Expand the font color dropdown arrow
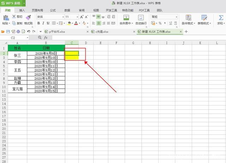The width and height of the screenshot is (226, 163). pyautogui.click(x=79, y=23)
